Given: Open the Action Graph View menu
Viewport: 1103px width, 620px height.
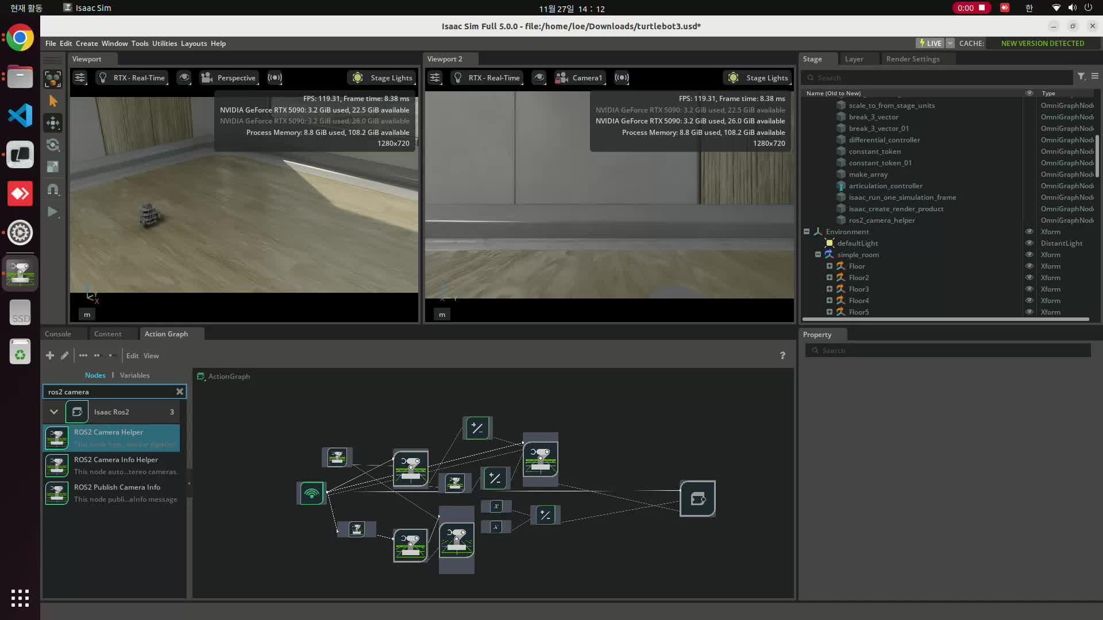Looking at the screenshot, I should click(151, 356).
